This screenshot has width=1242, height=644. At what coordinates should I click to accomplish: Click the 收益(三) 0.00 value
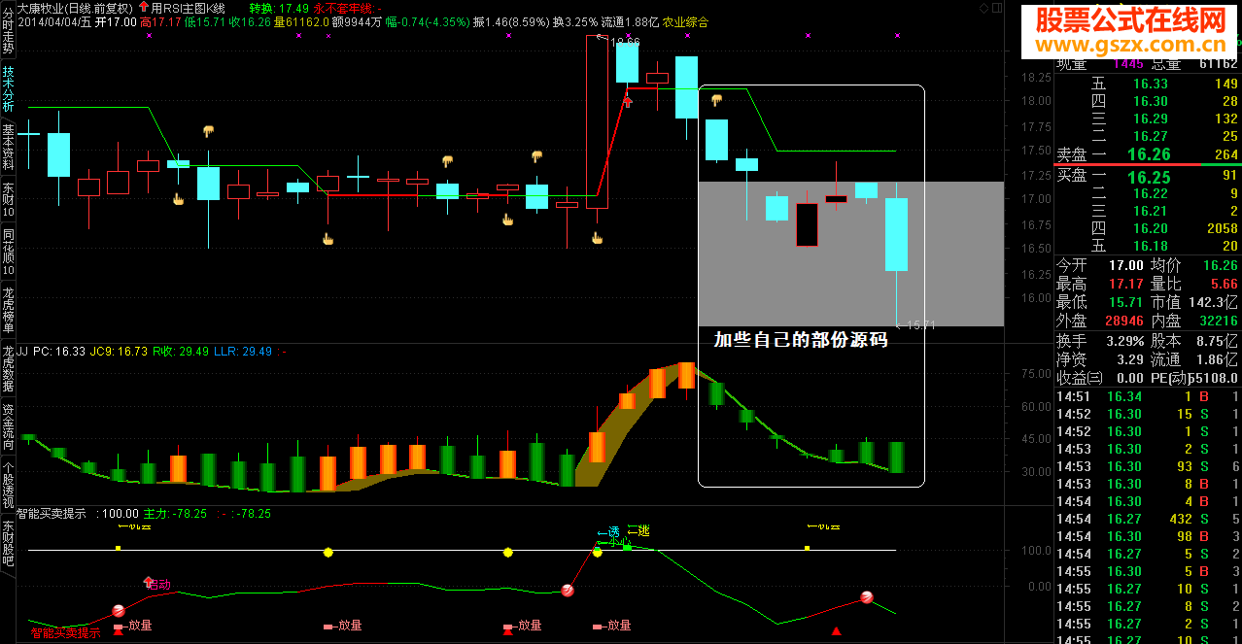click(x=1130, y=378)
